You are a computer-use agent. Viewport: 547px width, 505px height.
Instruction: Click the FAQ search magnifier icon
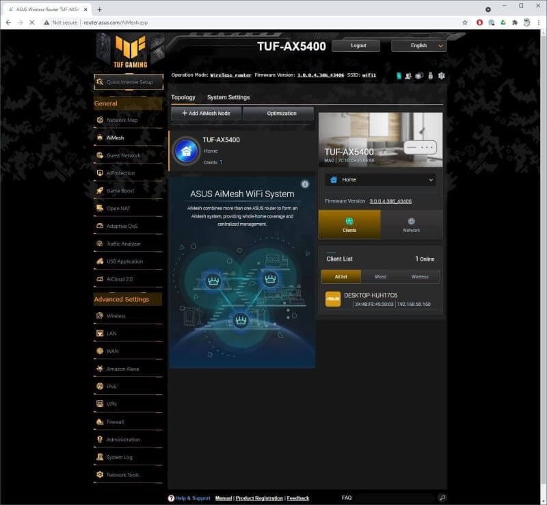[x=442, y=497]
